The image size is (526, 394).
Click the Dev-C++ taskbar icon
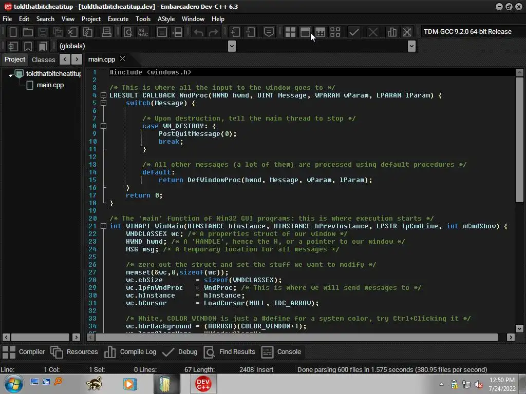(203, 384)
